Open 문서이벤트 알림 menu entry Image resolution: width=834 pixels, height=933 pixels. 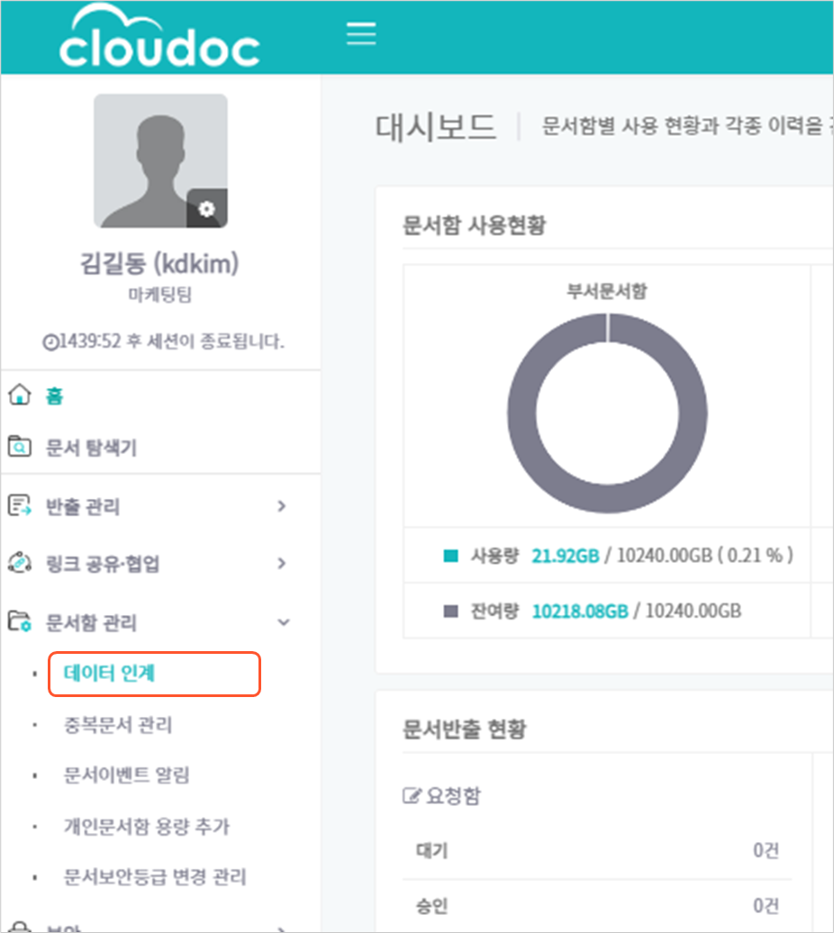click(x=127, y=775)
